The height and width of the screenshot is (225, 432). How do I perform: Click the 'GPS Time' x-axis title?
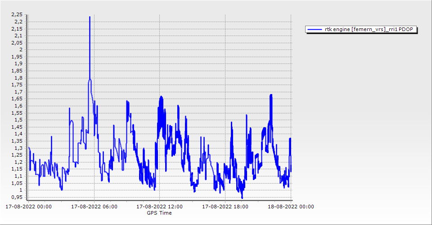[159, 213]
